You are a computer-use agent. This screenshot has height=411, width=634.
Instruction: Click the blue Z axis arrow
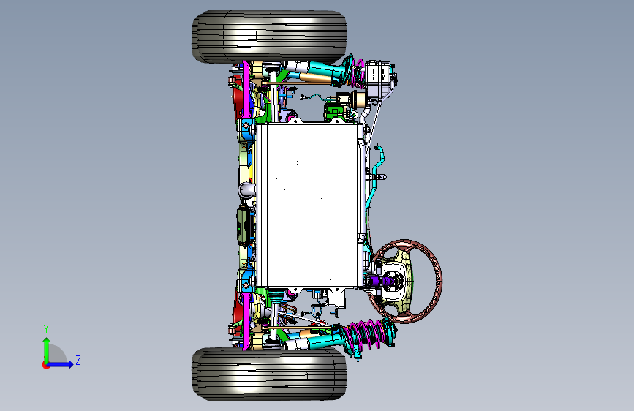click(60, 364)
